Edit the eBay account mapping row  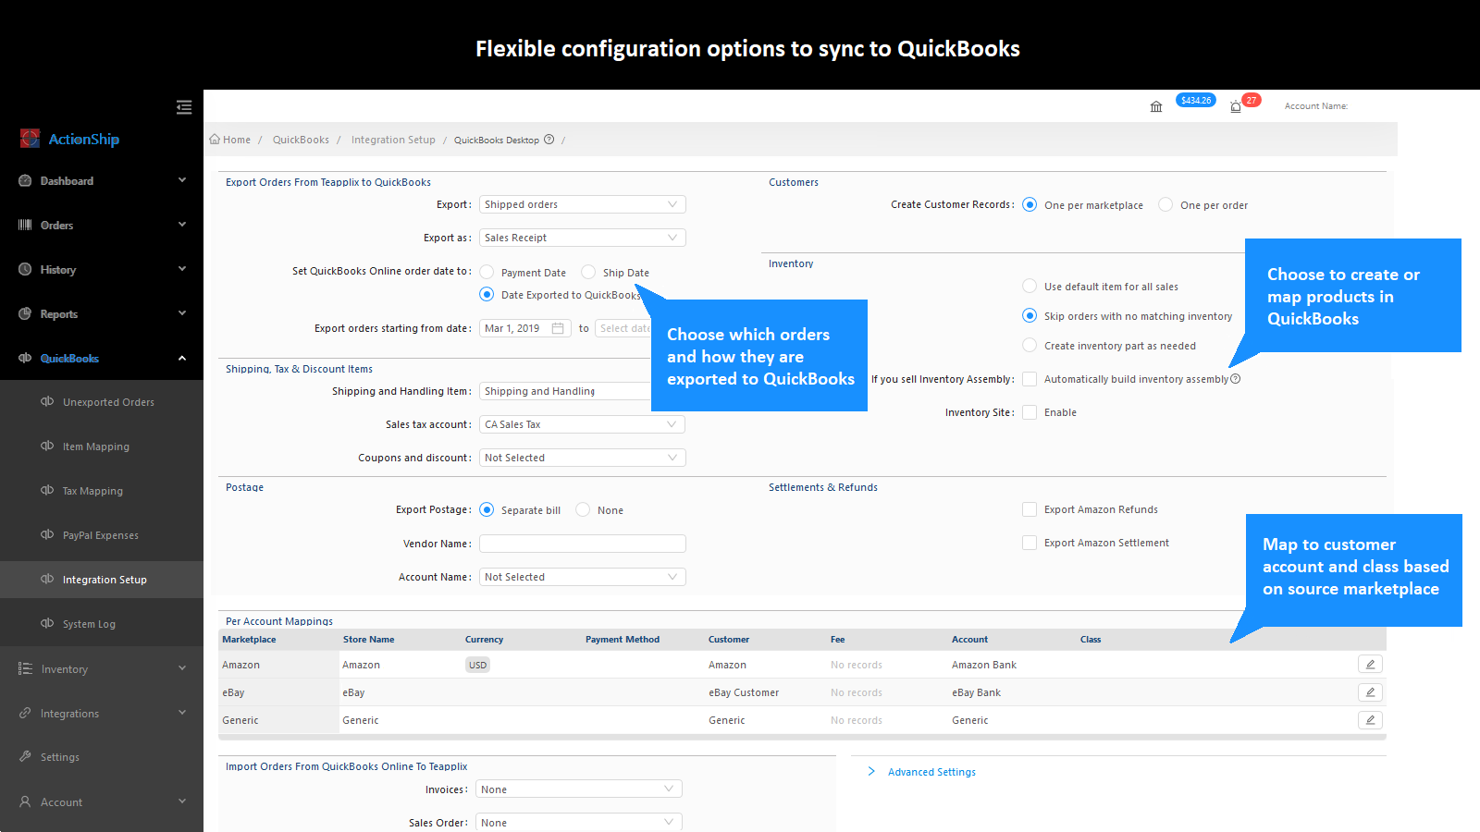click(x=1370, y=691)
